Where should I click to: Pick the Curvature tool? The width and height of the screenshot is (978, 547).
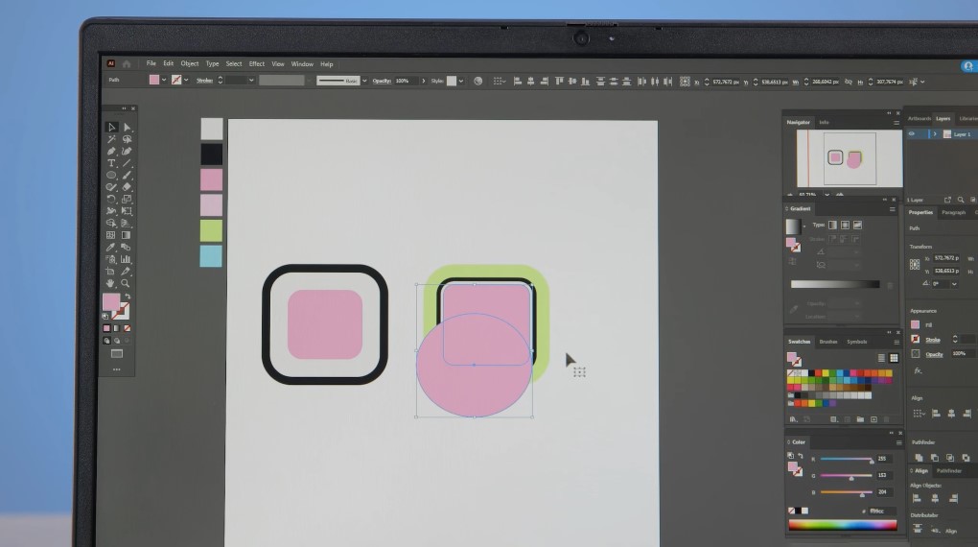click(x=127, y=151)
